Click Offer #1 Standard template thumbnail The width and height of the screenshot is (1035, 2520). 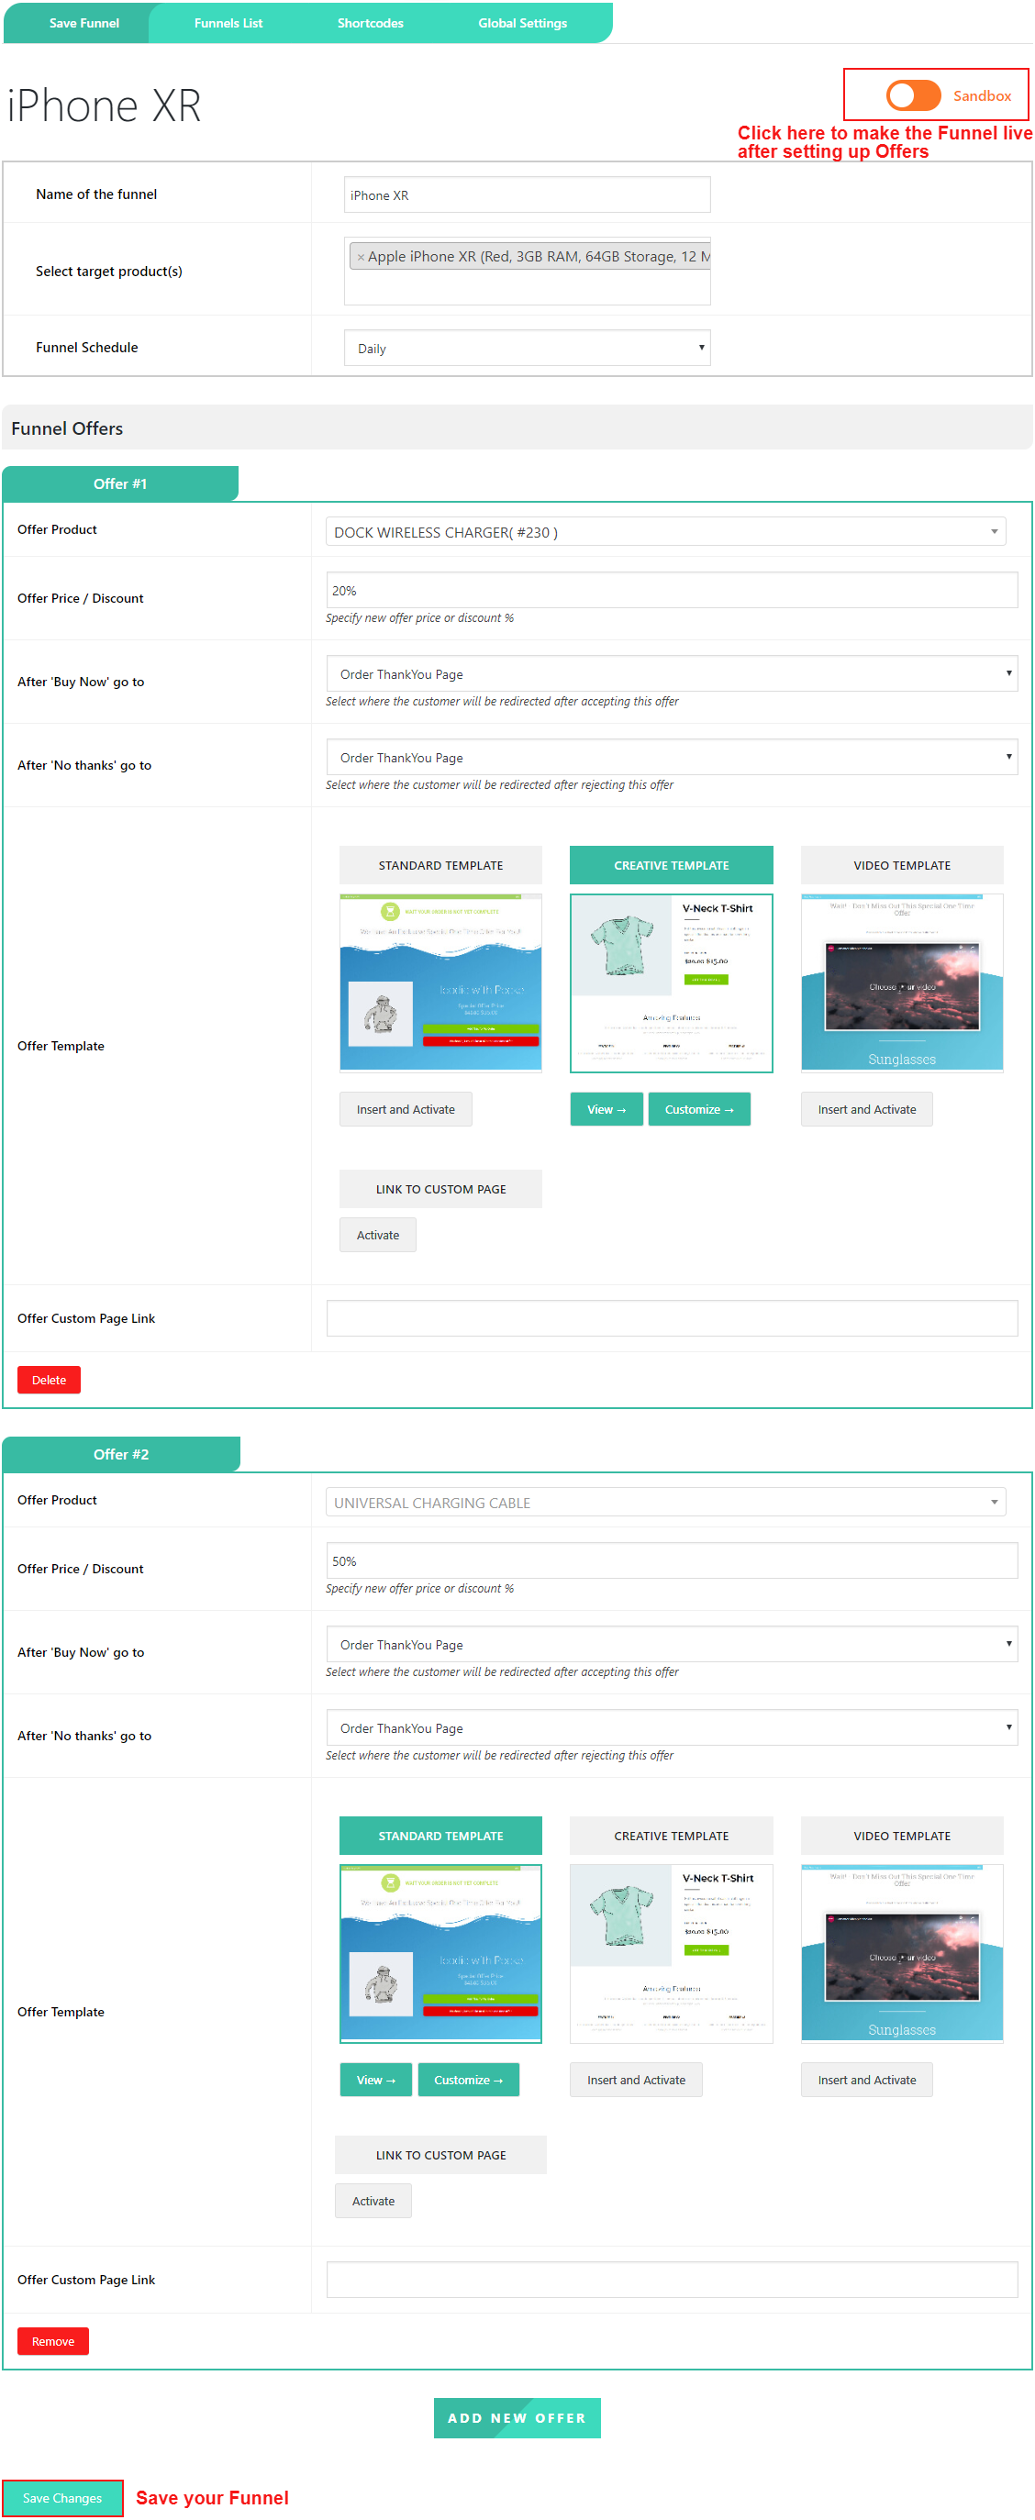440,982
